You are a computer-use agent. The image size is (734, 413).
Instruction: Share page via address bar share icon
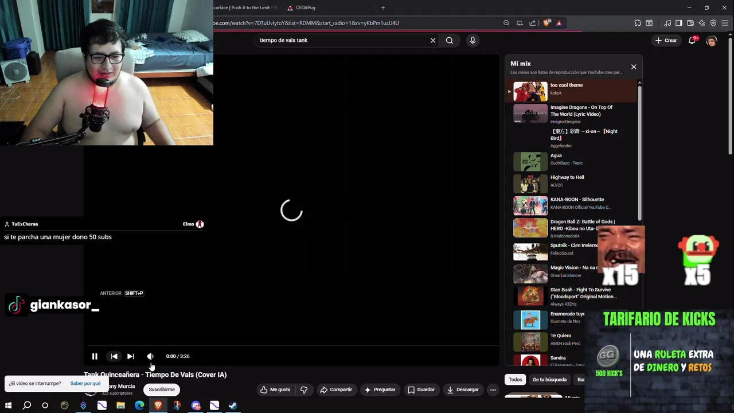pyautogui.click(x=533, y=23)
